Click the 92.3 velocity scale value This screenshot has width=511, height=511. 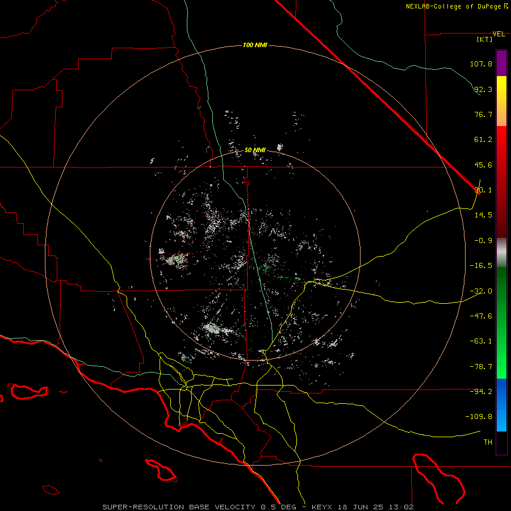483,89
